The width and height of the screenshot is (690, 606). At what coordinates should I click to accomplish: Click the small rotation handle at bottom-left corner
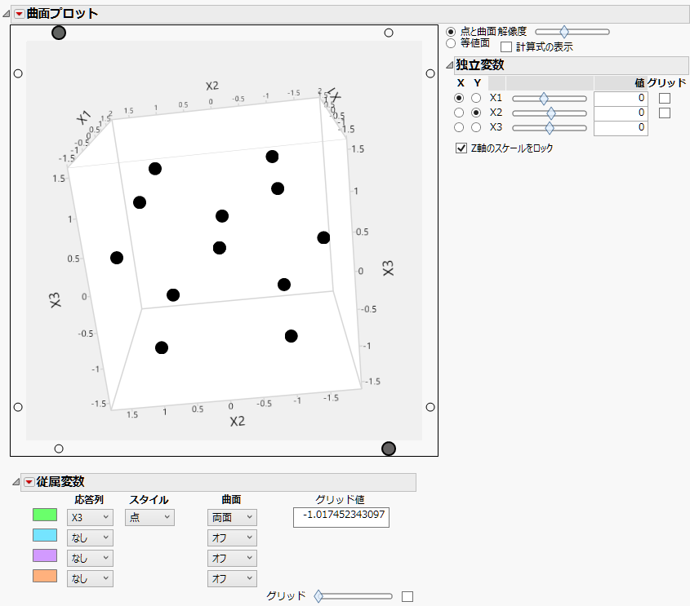59,449
